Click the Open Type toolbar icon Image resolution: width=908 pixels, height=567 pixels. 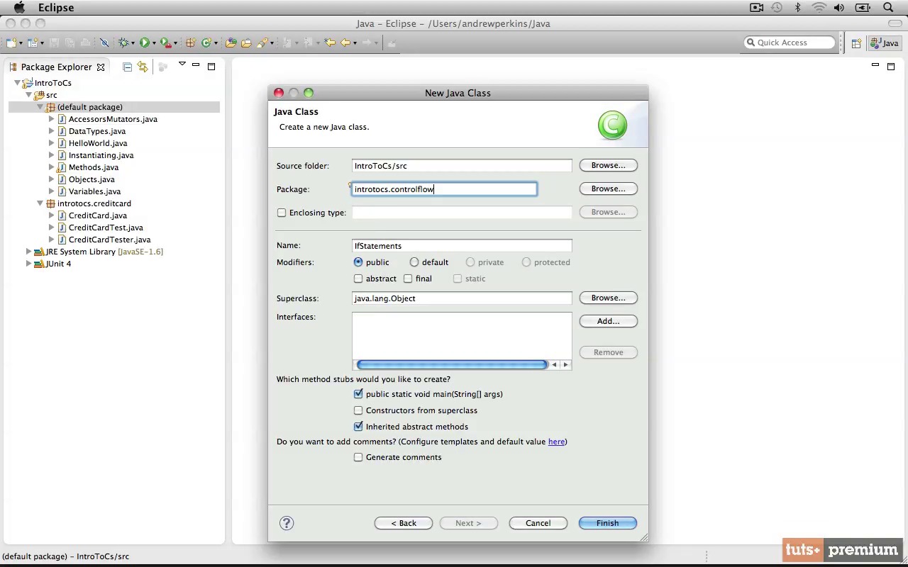[x=231, y=43]
